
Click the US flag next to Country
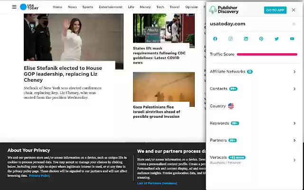(231, 106)
